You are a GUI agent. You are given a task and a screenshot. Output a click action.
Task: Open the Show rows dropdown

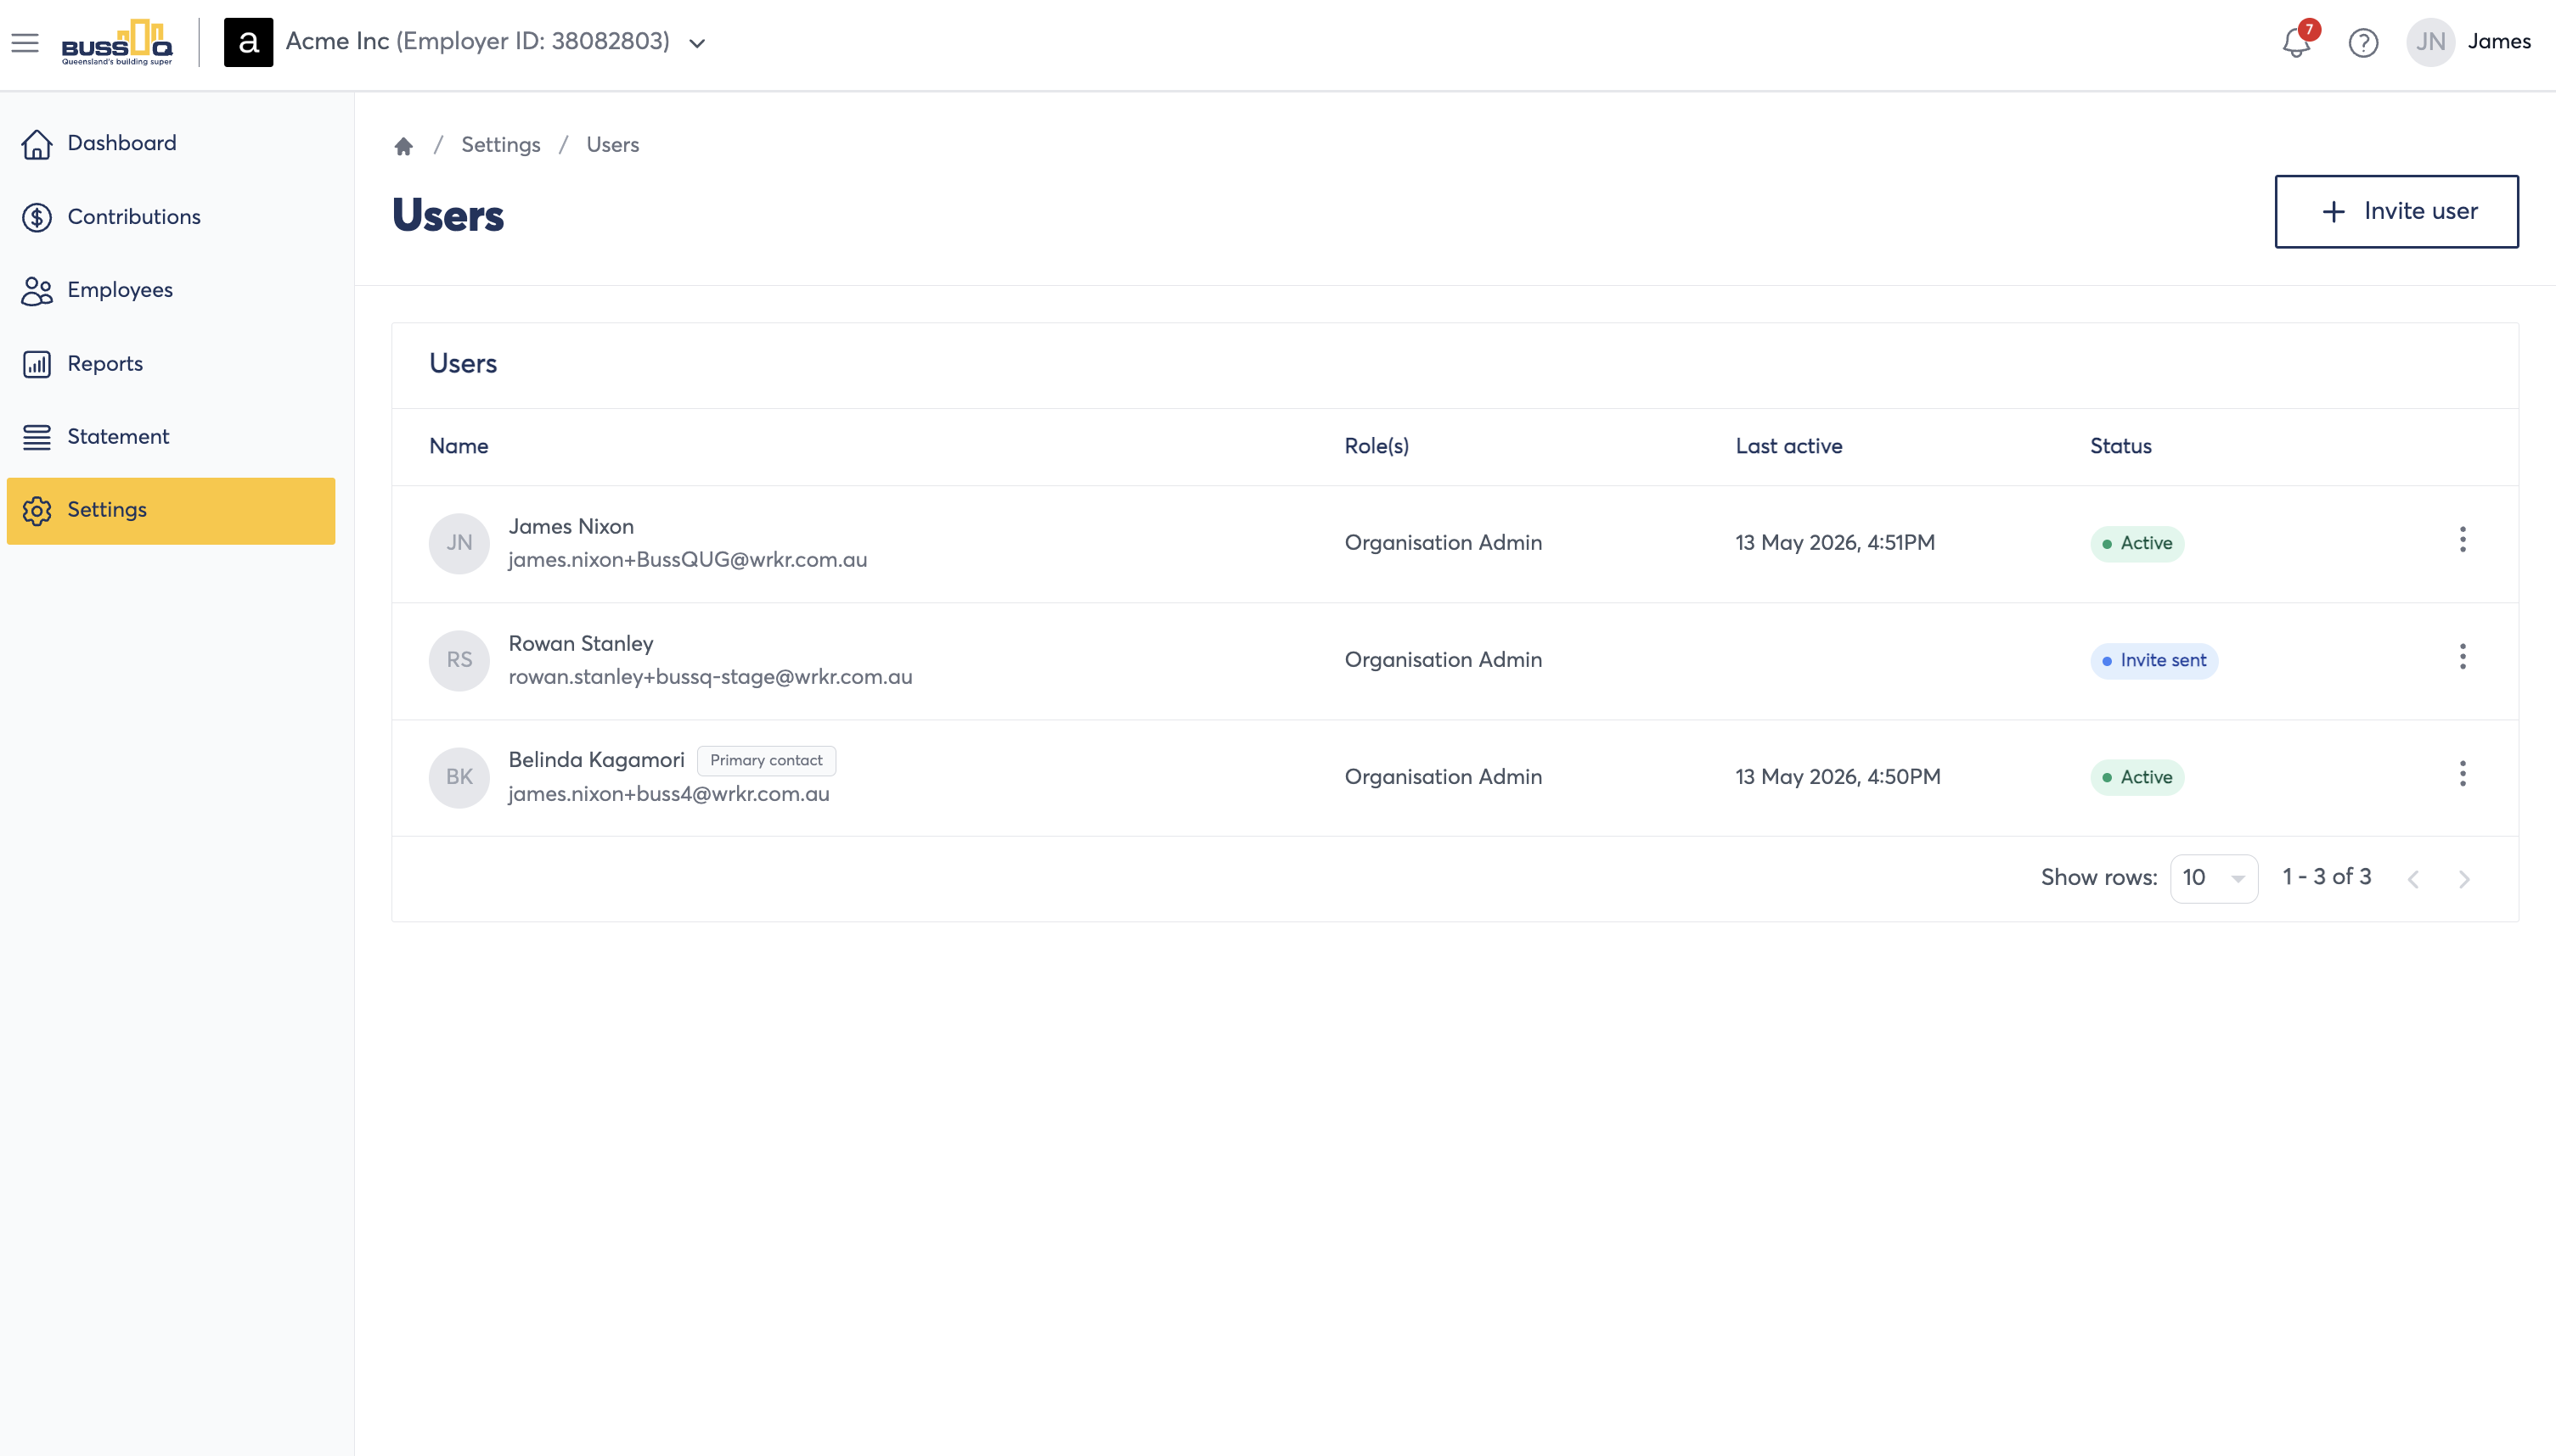point(2213,878)
